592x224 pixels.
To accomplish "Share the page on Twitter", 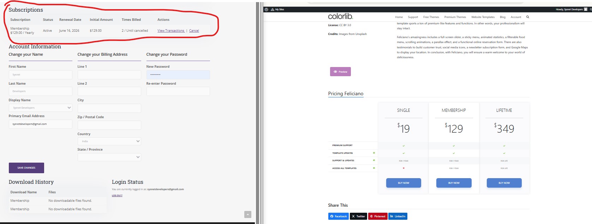I will coord(358,216).
